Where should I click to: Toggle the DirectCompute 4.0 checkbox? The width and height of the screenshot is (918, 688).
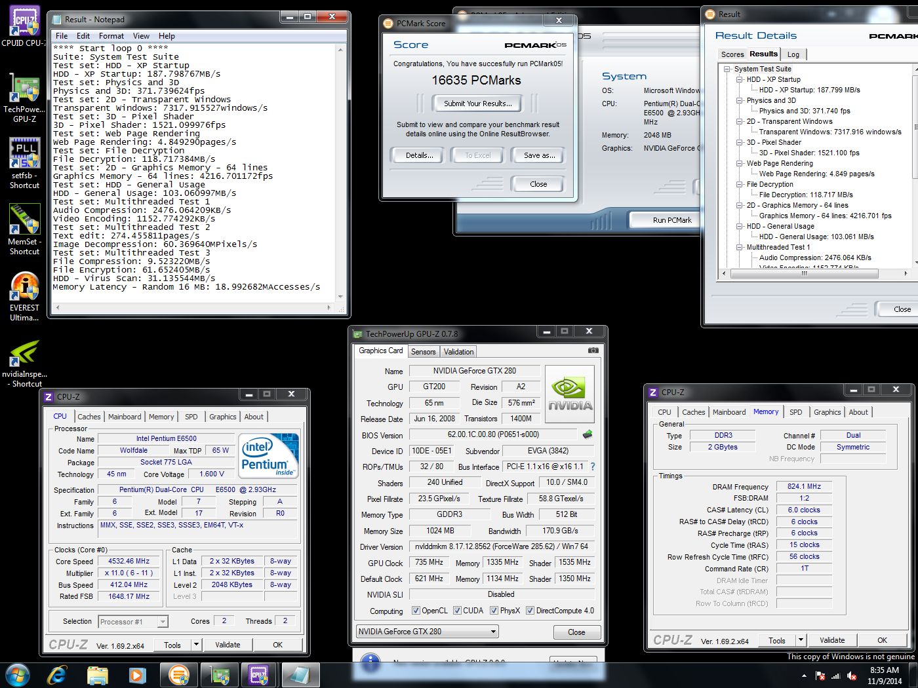(x=530, y=611)
